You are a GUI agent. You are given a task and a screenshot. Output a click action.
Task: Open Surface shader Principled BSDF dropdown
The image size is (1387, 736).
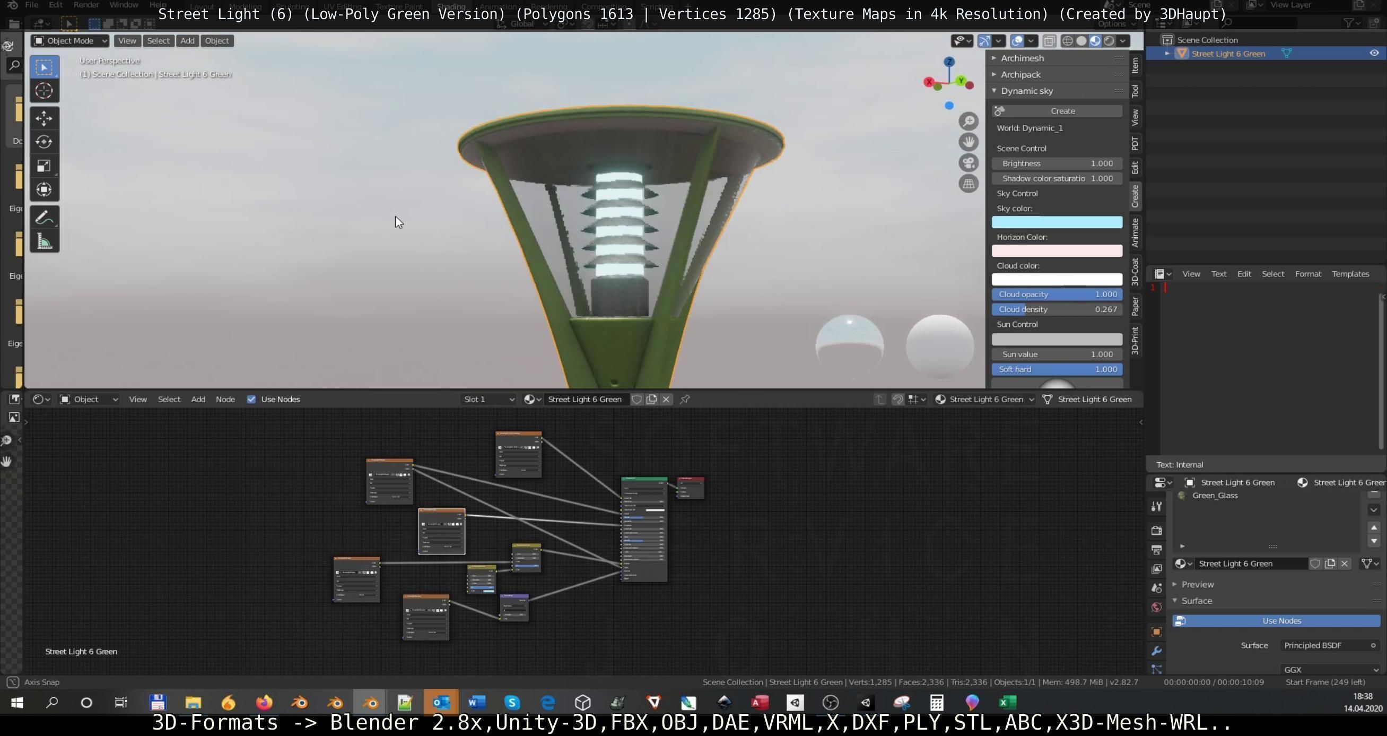(x=1329, y=645)
